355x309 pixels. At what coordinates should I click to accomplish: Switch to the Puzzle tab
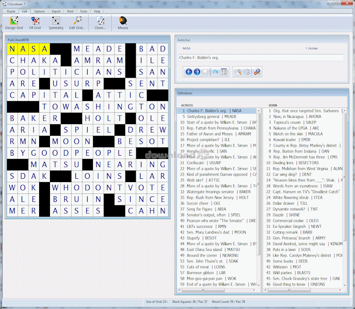[x=11, y=11]
